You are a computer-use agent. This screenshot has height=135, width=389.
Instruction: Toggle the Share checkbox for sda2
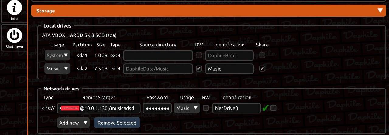262,69
